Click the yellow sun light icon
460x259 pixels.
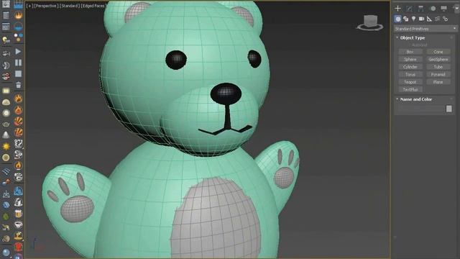tap(6, 146)
